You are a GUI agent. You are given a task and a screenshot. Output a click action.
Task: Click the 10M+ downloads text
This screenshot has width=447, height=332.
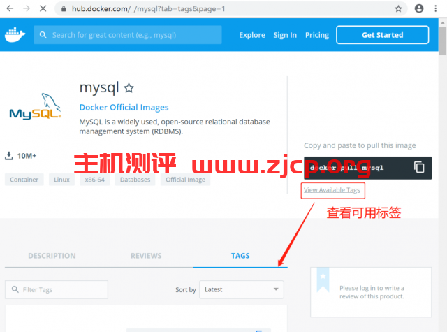[27, 156]
